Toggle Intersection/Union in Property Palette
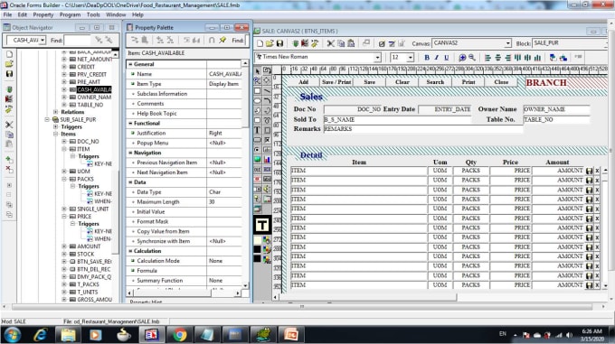The height and width of the screenshot is (344, 615). [x=212, y=40]
